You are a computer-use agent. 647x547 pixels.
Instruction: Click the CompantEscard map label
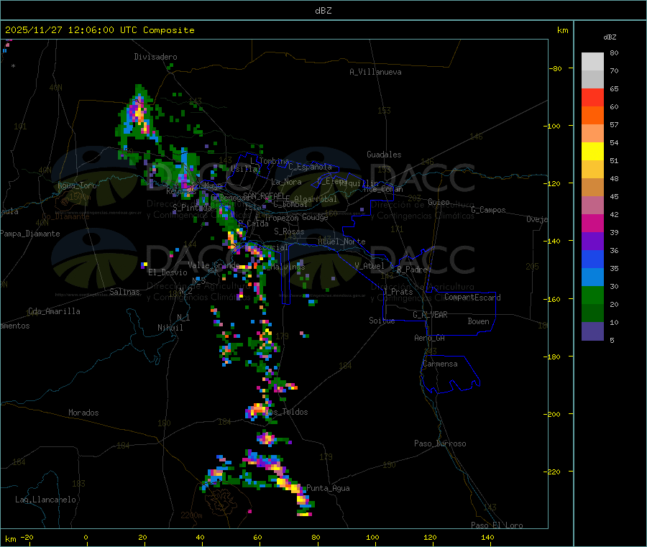(472, 297)
